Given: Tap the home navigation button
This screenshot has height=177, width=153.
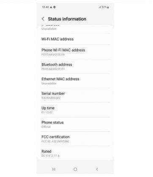Looking at the screenshot, I should pos(75,169).
